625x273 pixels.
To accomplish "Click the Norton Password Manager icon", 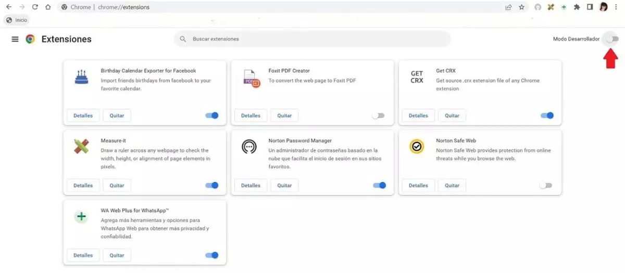I will [x=249, y=147].
